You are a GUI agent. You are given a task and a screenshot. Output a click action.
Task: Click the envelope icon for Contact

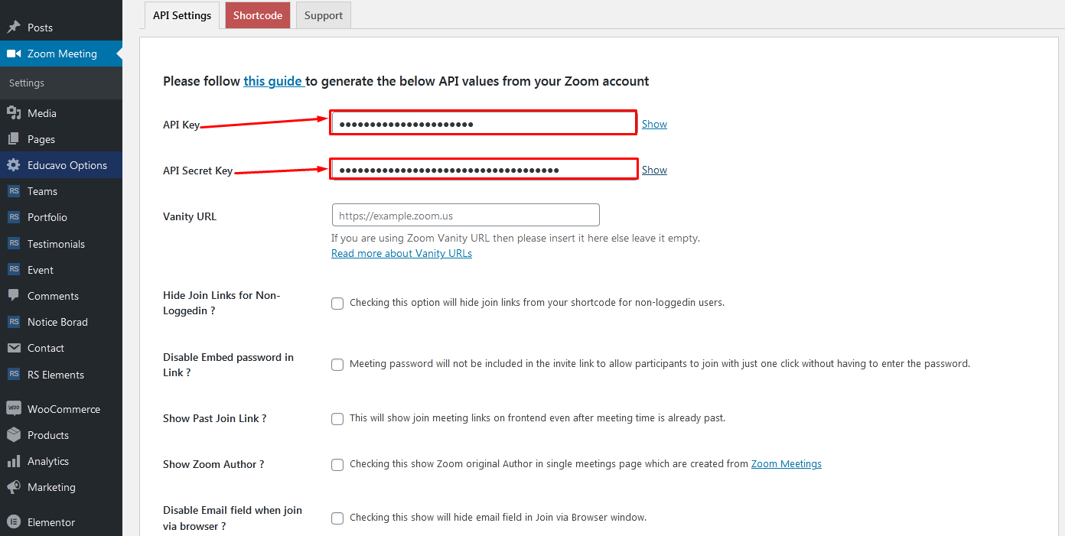coord(14,348)
